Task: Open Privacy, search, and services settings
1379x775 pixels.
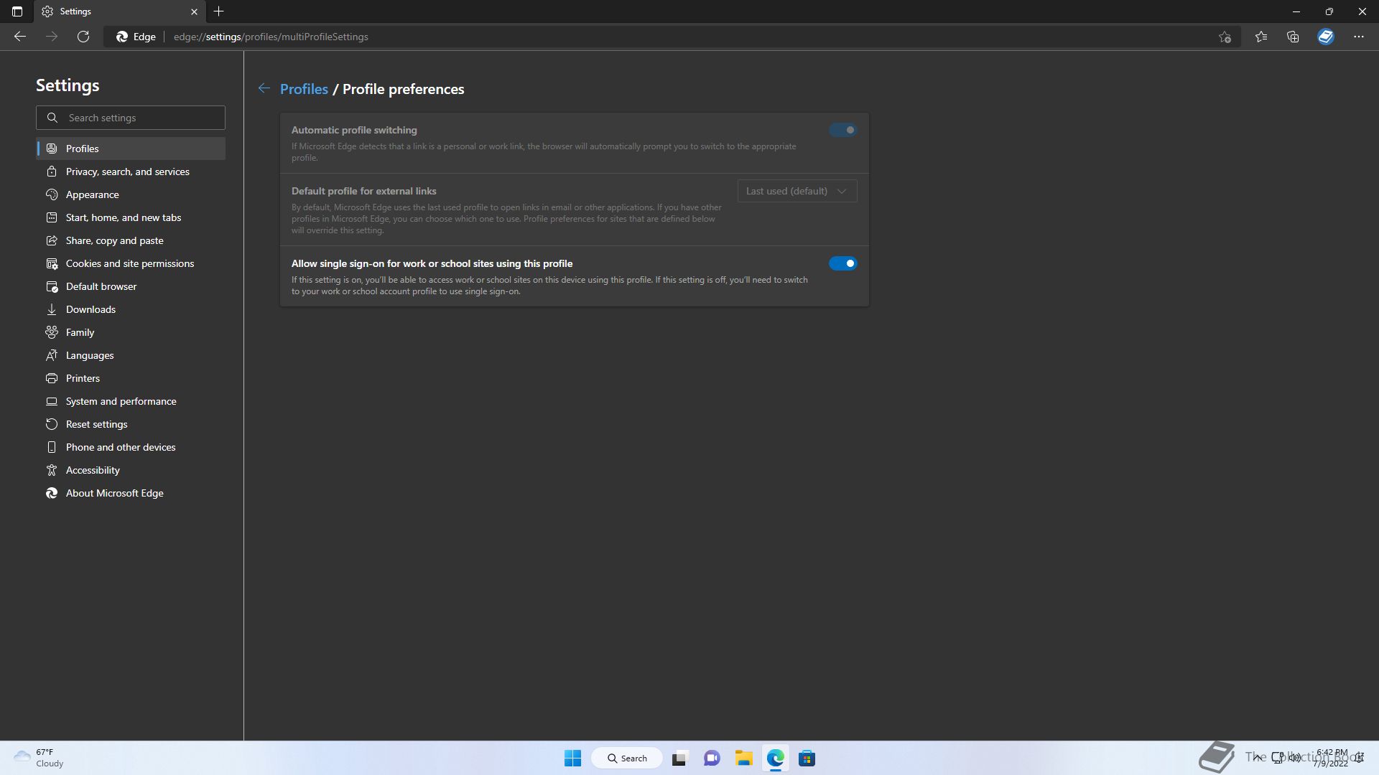Action: (x=131, y=172)
